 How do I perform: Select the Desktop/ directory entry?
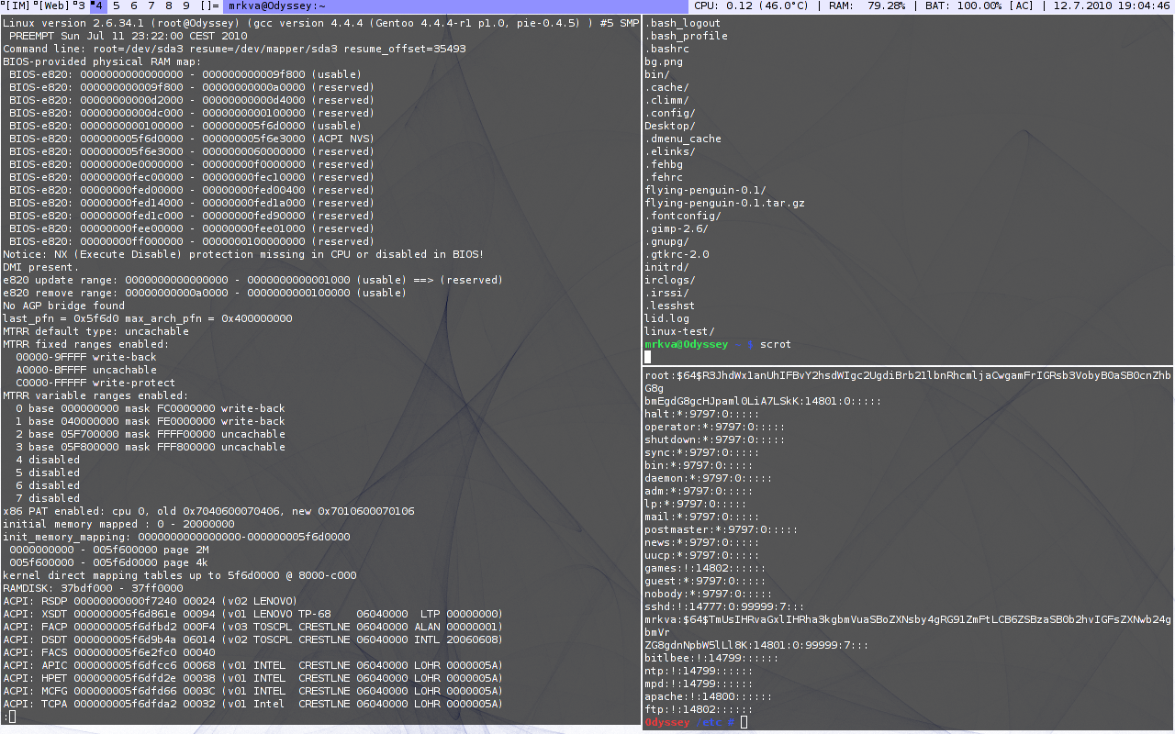(x=669, y=126)
